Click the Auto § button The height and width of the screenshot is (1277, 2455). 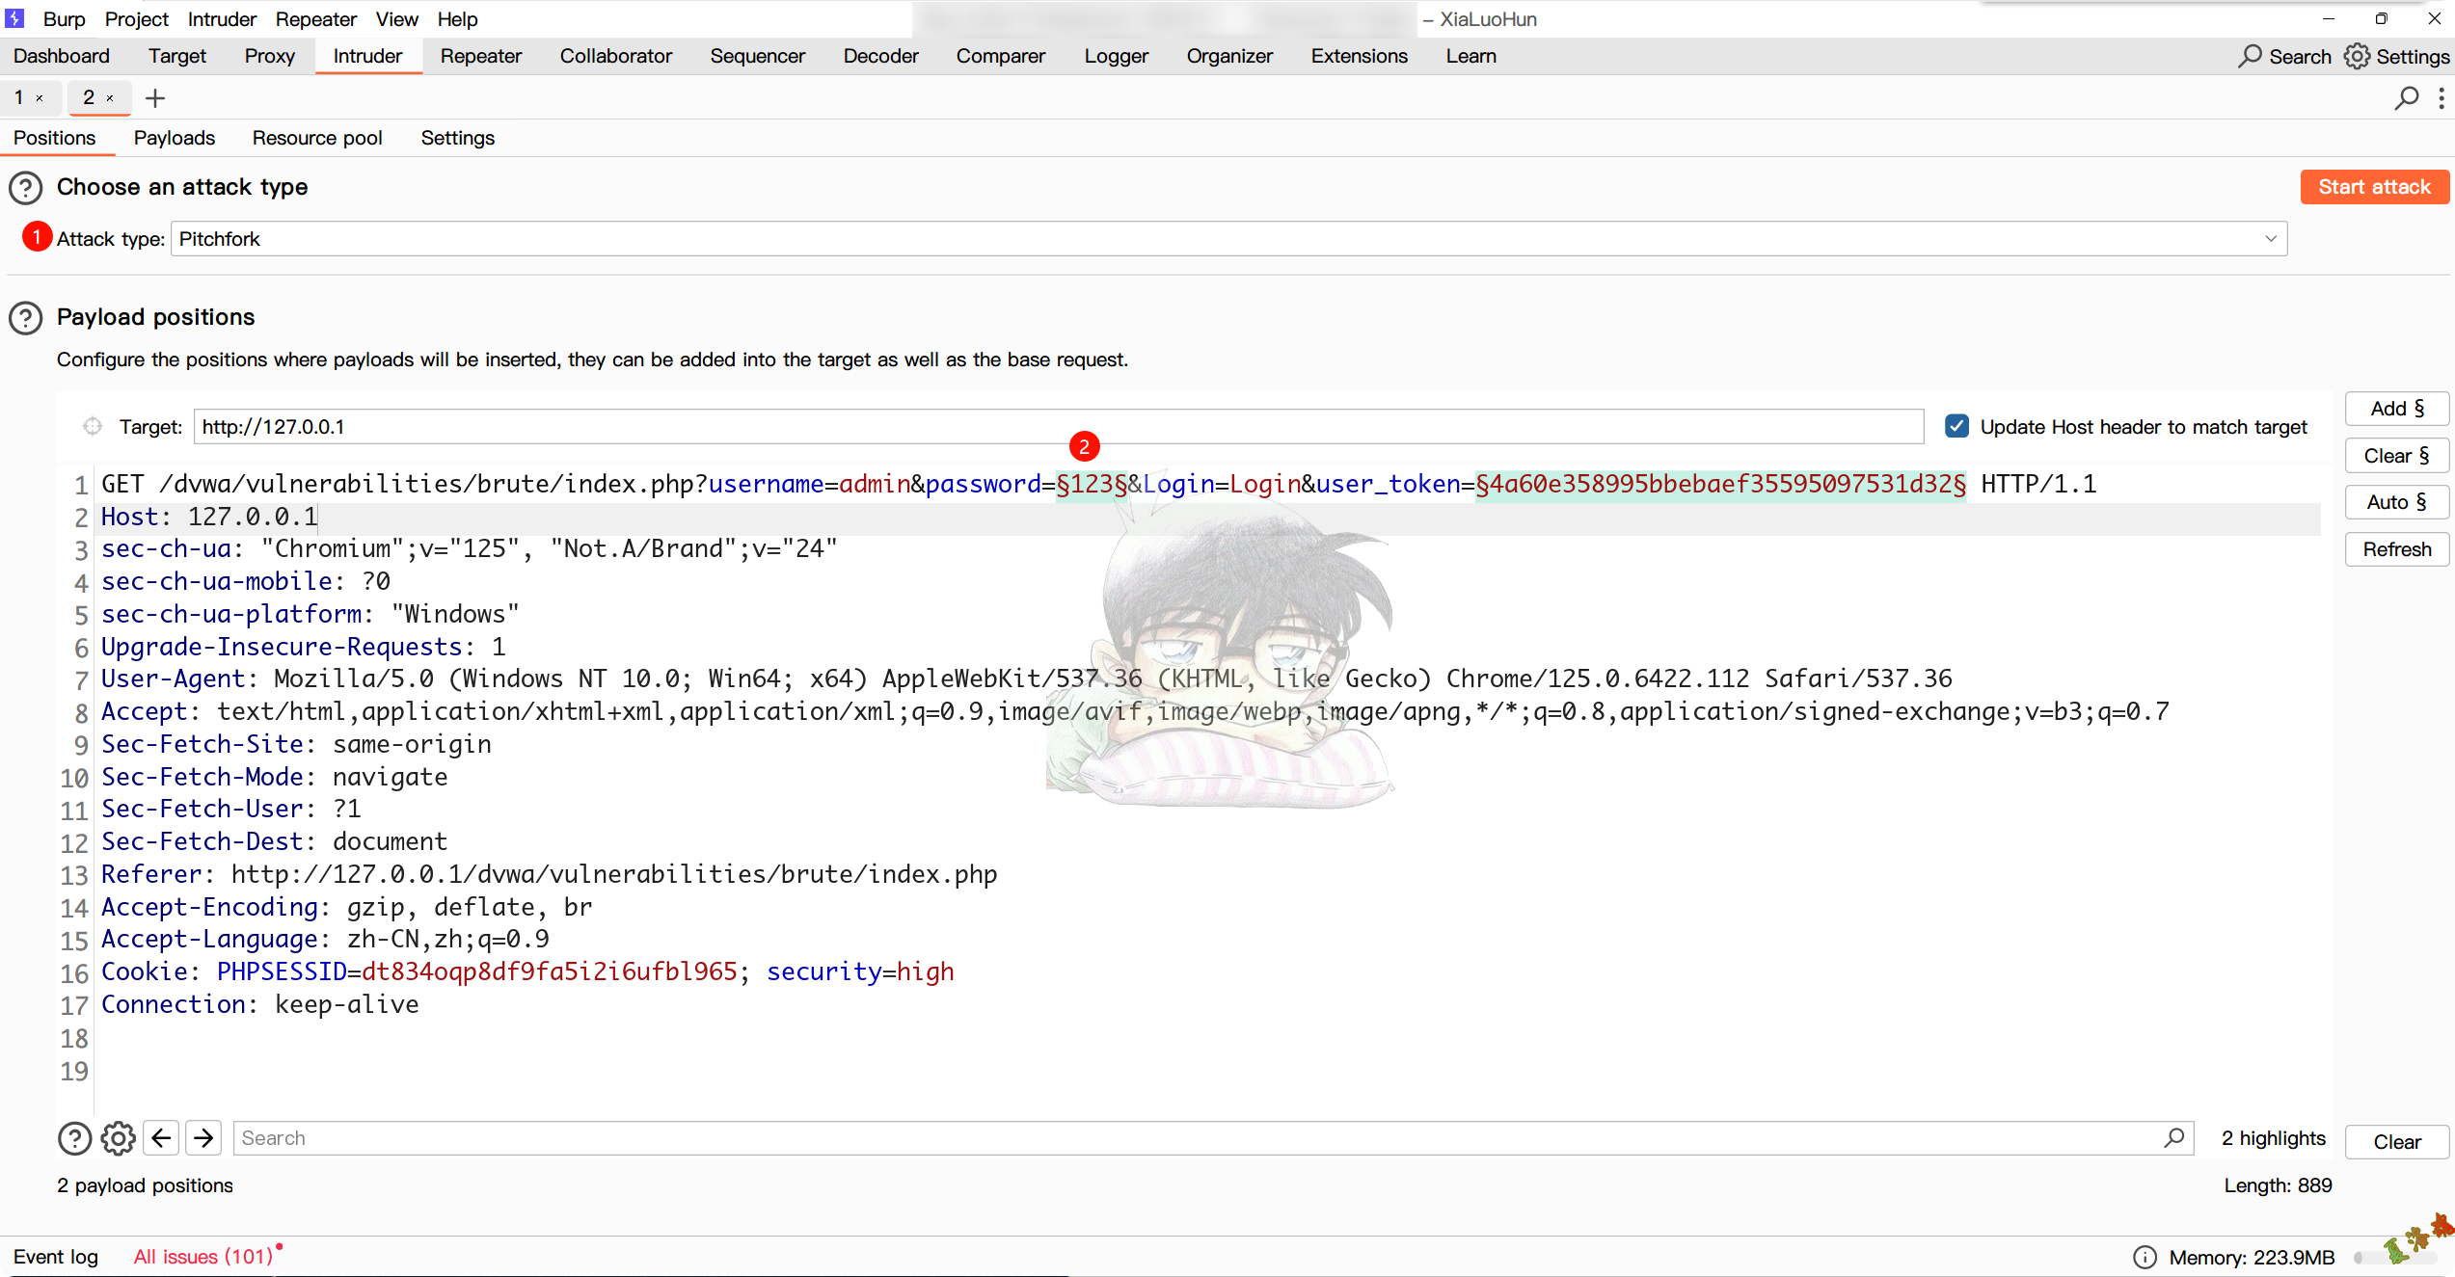[x=2397, y=502]
